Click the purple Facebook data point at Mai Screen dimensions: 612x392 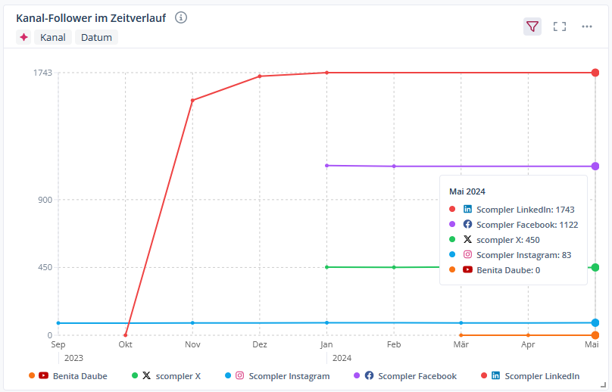pyautogui.click(x=595, y=166)
